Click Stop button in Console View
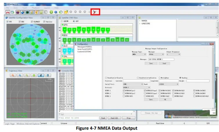 pos(128,118)
